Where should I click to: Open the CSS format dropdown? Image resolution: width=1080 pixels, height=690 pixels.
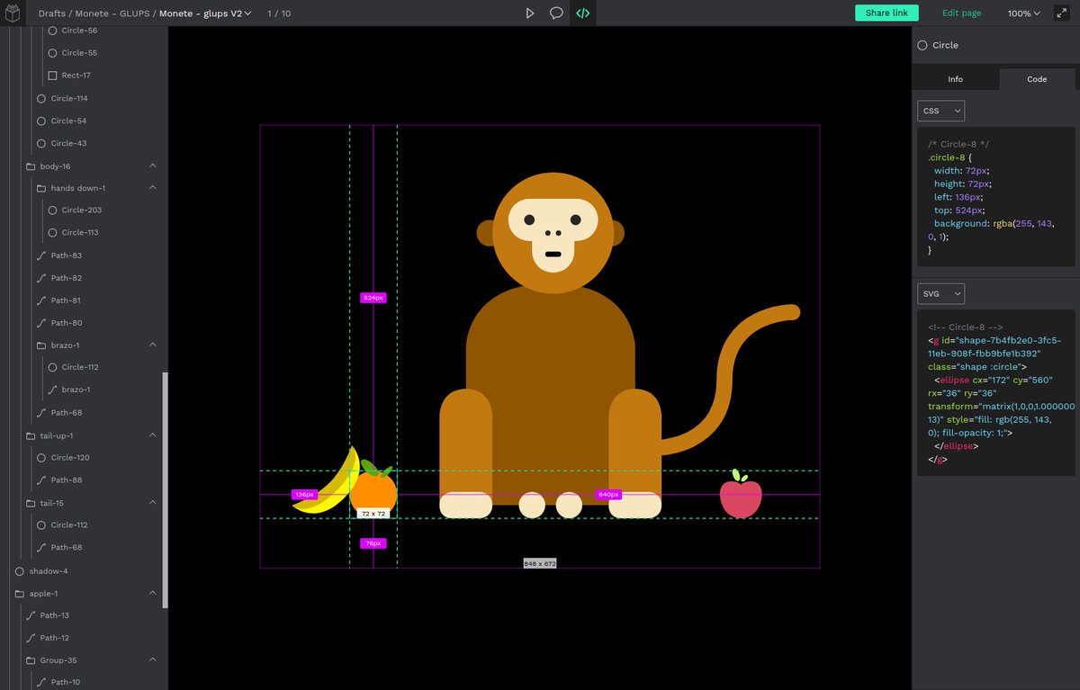click(x=940, y=110)
